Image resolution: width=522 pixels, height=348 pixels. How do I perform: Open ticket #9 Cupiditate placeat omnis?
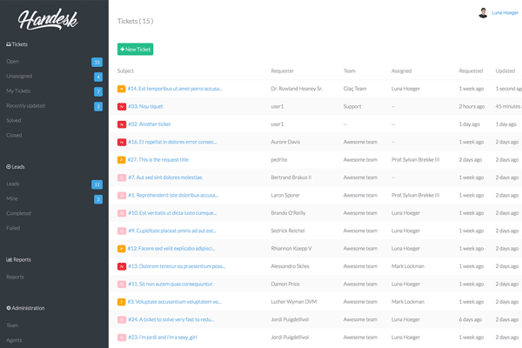[172, 231]
